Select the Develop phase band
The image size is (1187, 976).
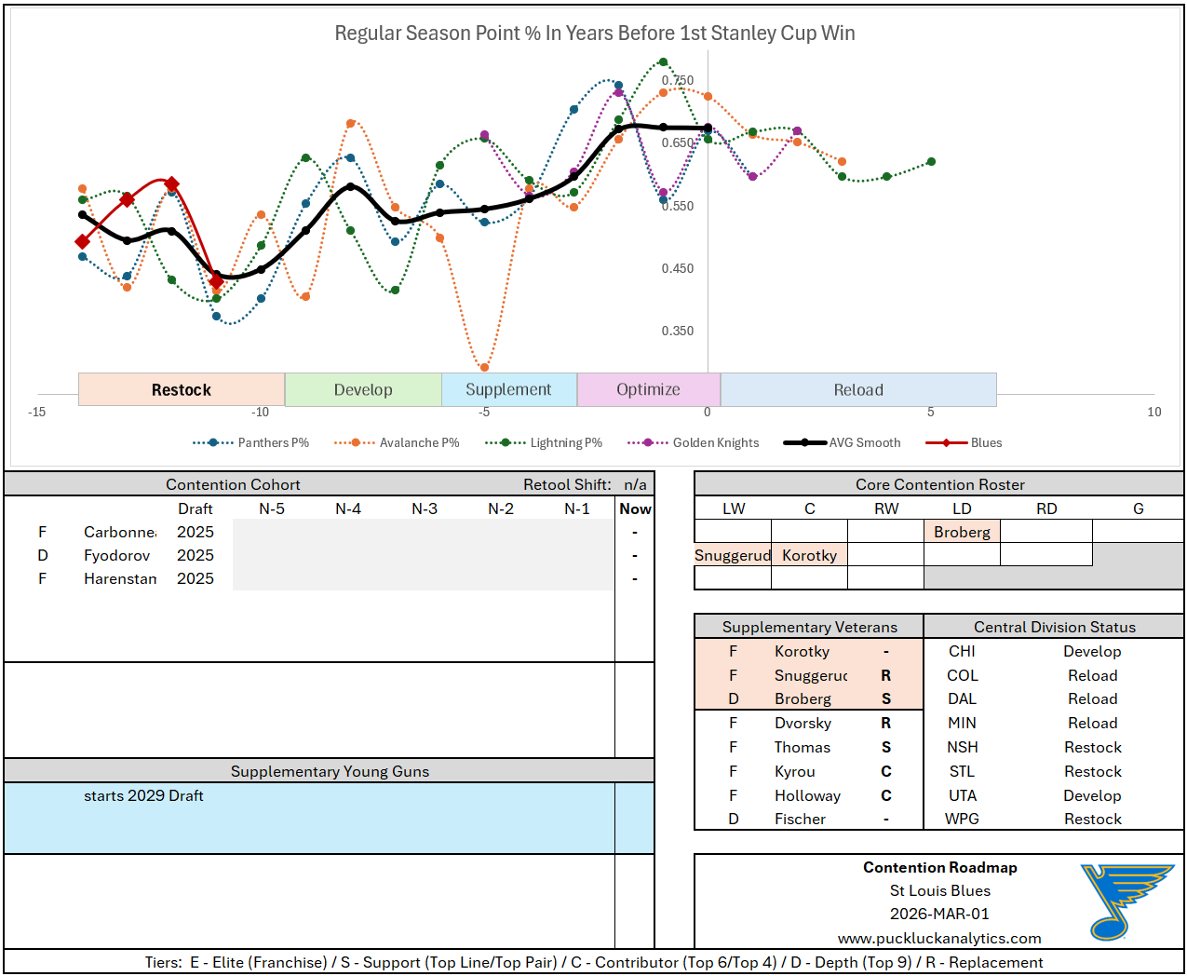click(363, 390)
